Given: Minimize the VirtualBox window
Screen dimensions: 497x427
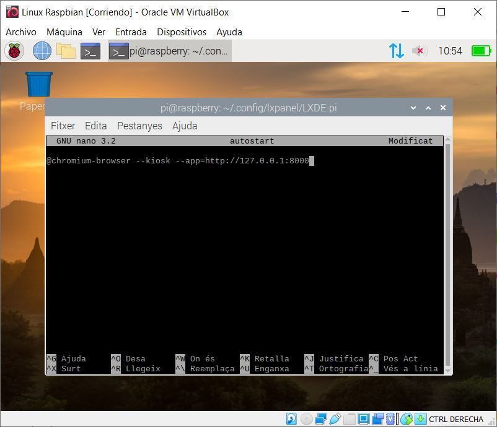Looking at the screenshot, I should (405, 12).
